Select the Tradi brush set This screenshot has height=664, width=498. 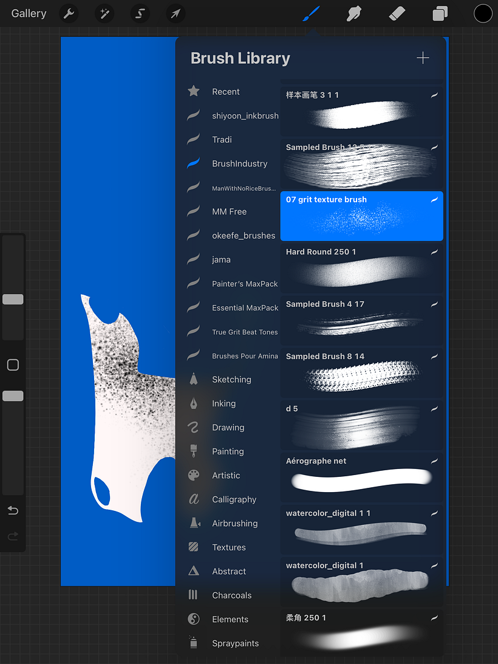tap(231, 140)
